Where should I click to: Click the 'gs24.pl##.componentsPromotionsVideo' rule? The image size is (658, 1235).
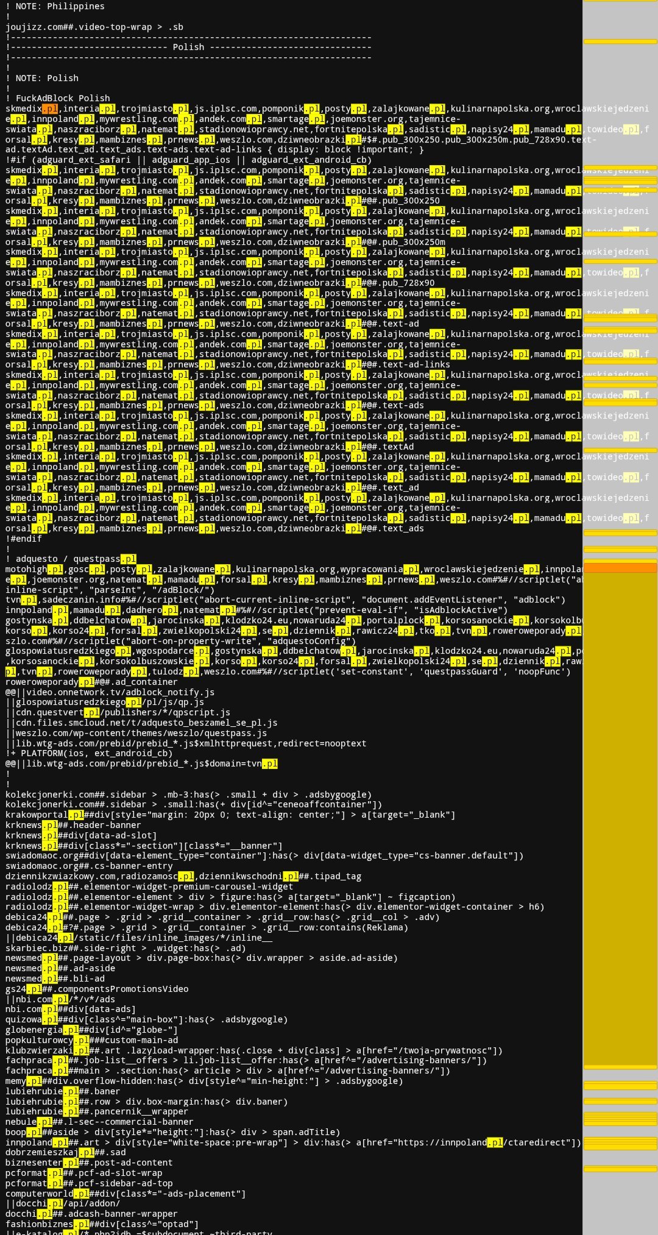[97, 989]
